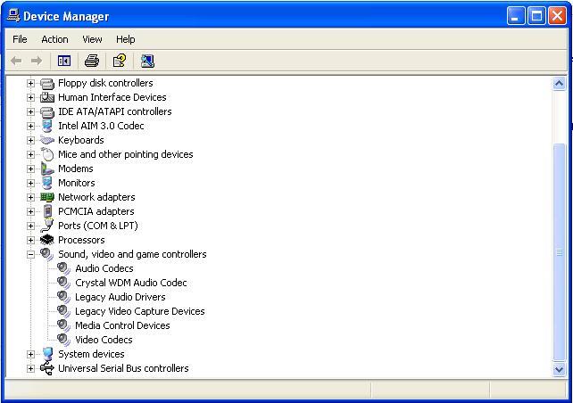Select Video Codecs entry
Screen dimensions: 573x403
(104, 340)
